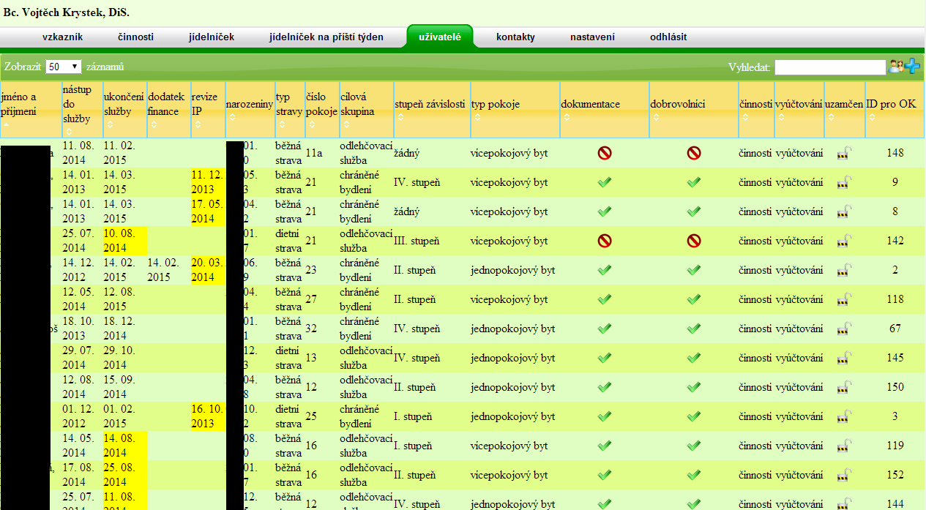Click red forbidden dokumentace icon, row ID 148
The width and height of the screenshot is (926, 510).
[605, 153]
